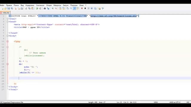Image resolution: width=191 pixels, height=107 pixels.
Task: Collapse the html fold marker on line 2
Action: coord(7,19)
